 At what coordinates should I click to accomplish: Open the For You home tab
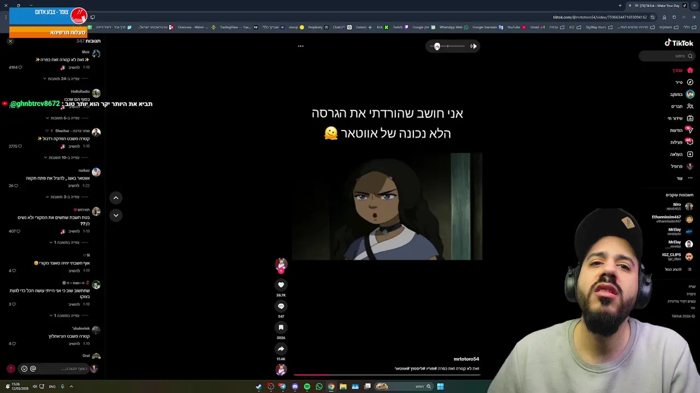point(682,70)
